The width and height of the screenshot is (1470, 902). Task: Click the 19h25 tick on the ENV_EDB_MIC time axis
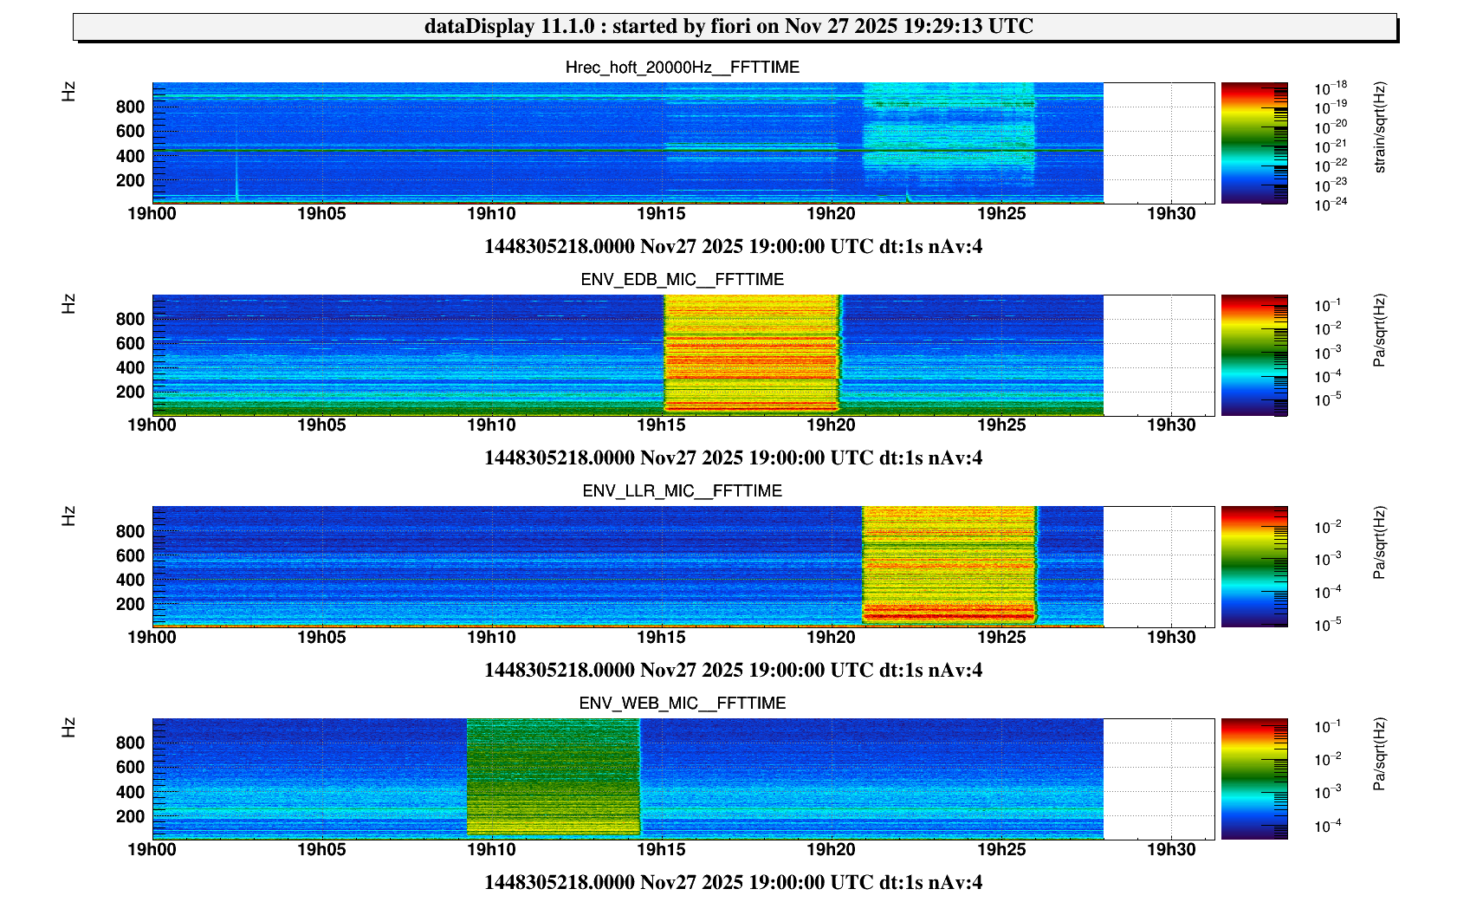[x=1001, y=425]
